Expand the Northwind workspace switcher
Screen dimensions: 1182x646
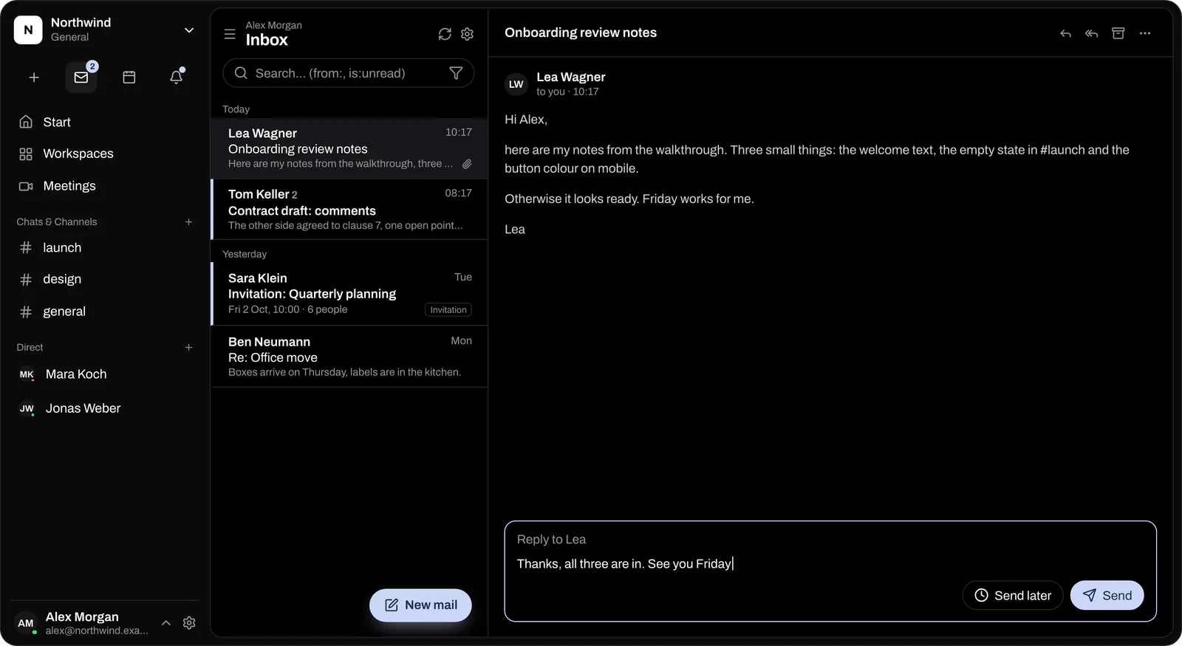coord(189,30)
